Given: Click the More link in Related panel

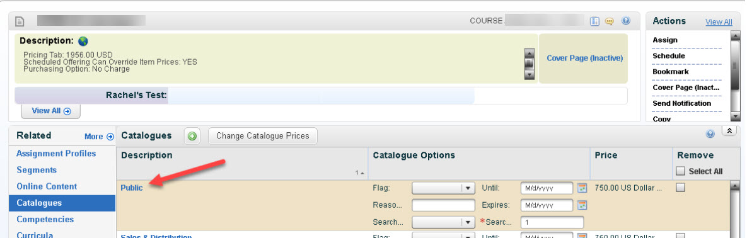Looking at the screenshot, I should (x=93, y=137).
